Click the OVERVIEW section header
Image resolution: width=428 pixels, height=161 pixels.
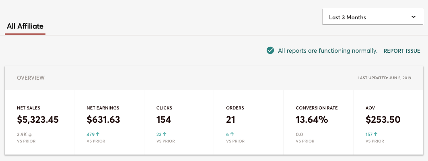[x=31, y=78]
